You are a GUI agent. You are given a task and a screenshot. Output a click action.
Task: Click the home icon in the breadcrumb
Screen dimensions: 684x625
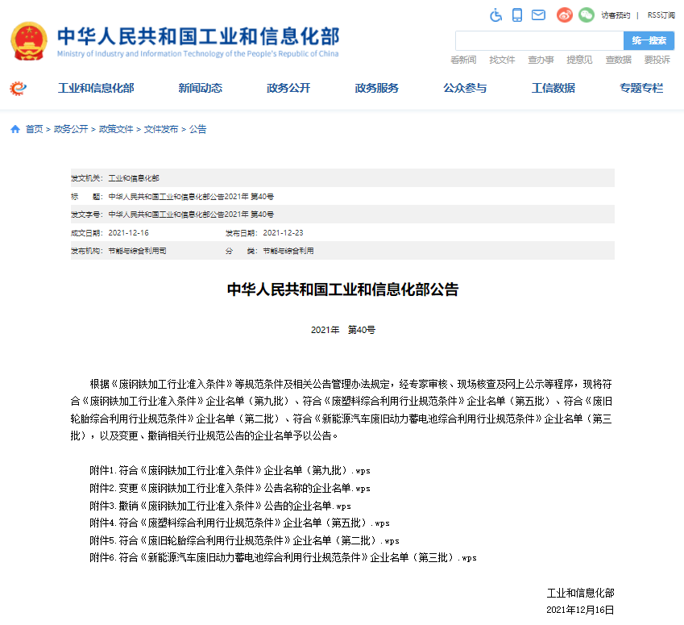14,127
